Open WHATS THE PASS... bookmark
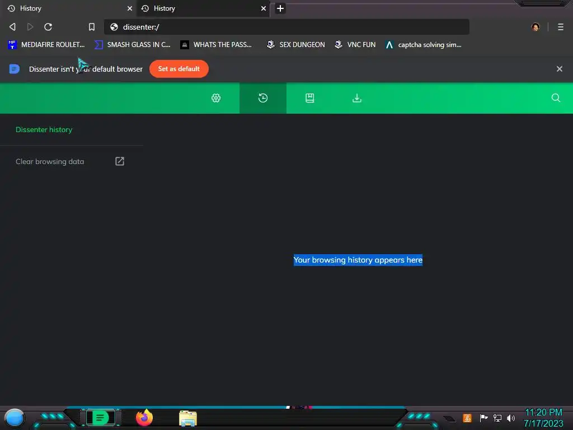Screen dimensions: 573x430 click(x=217, y=45)
